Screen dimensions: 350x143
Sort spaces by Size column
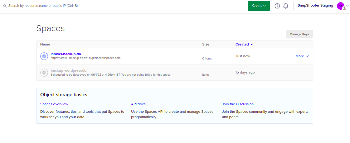206,44
